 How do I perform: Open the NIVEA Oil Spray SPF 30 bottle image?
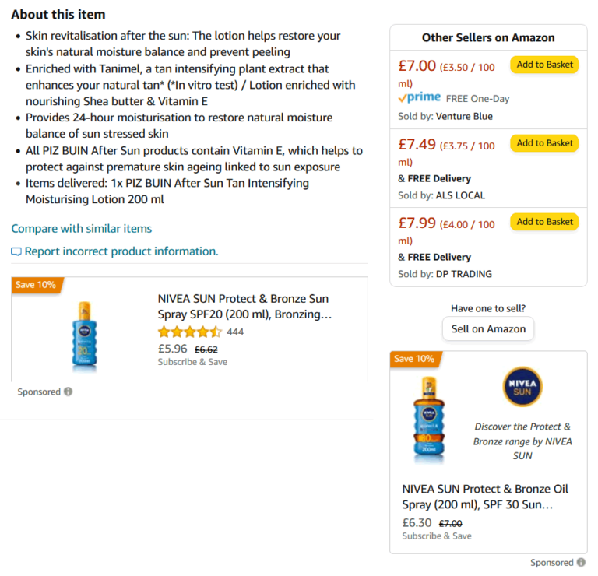tap(430, 419)
